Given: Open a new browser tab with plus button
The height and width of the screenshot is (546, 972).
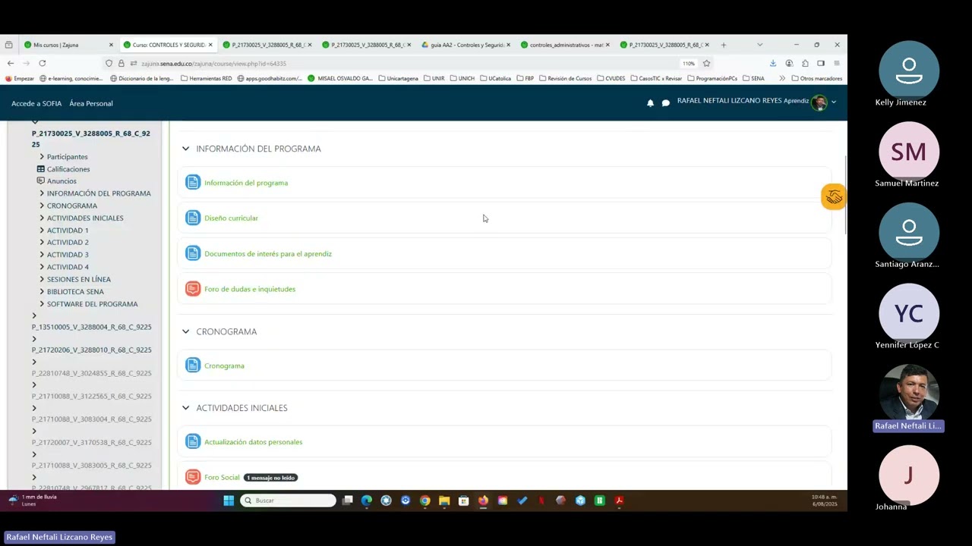Looking at the screenshot, I should (724, 45).
